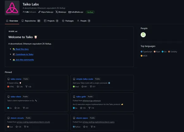The height and width of the screenshot is (132, 184).
Task: Filter by Solidity language
Action: [x=173, y=52]
